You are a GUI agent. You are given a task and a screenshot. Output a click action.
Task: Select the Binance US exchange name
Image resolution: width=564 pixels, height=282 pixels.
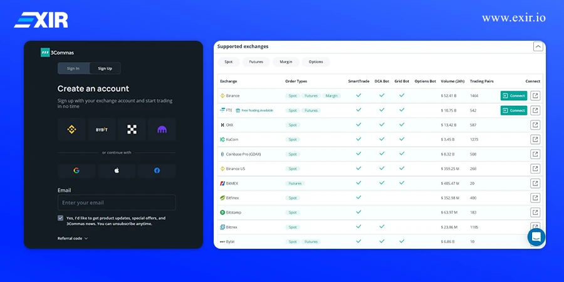tap(236, 169)
